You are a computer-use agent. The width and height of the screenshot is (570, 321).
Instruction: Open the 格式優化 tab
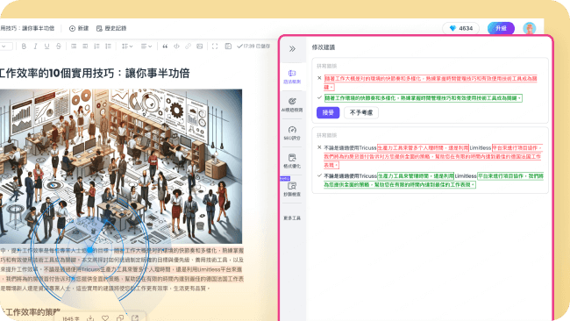click(292, 161)
